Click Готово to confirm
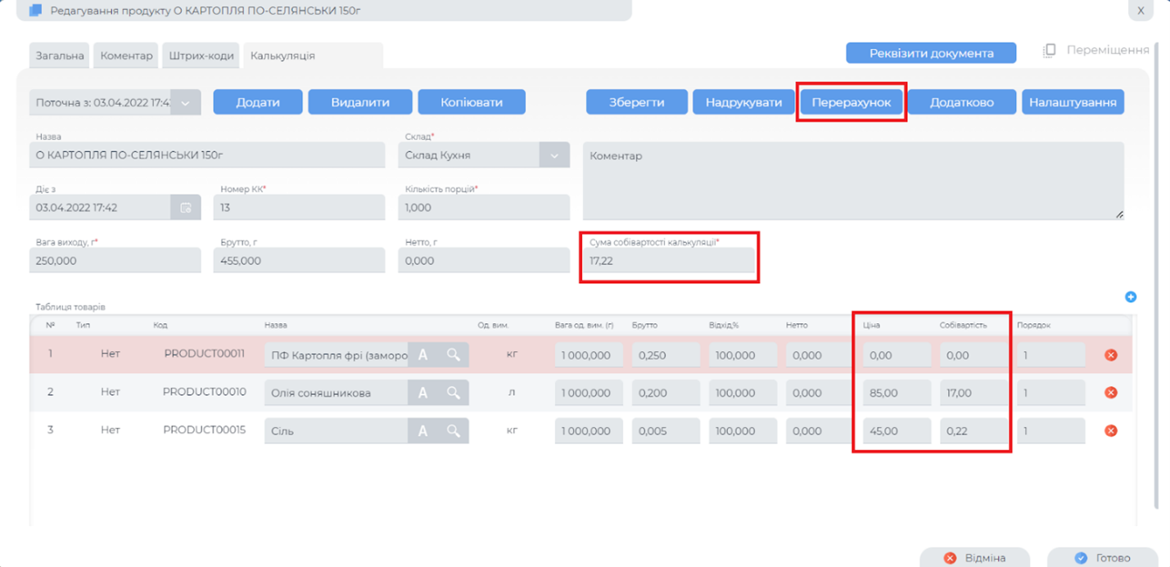1170x567 pixels. point(1102,558)
